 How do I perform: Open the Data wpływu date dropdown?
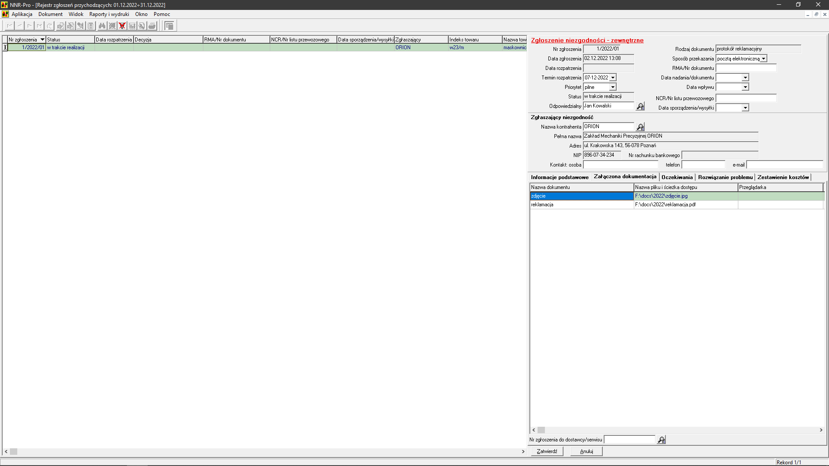pos(745,87)
